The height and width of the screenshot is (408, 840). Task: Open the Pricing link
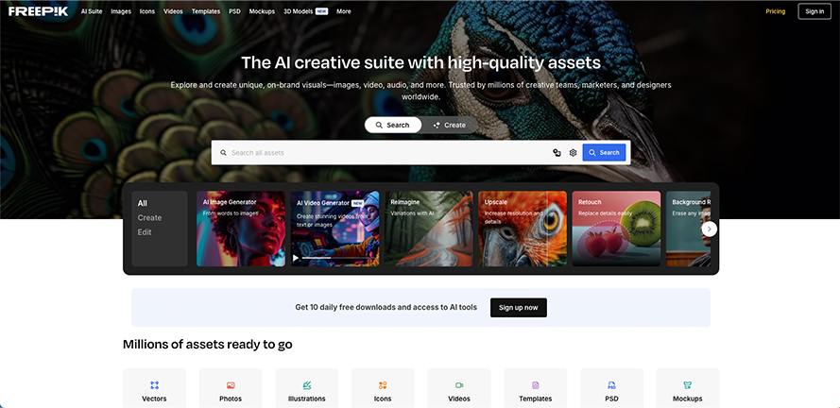[x=775, y=11]
